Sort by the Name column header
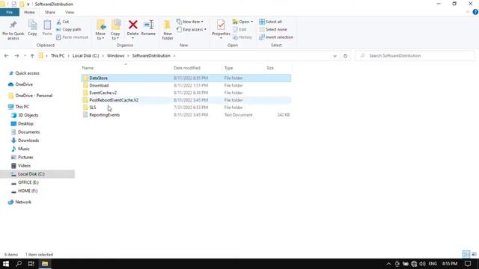The width and height of the screenshot is (479, 269). (88, 68)
